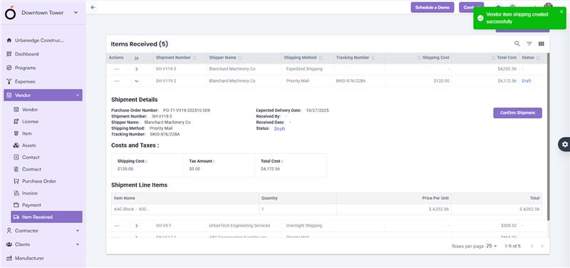
Task: Click the Confirm Shipment button
Action: click(517, 113)
